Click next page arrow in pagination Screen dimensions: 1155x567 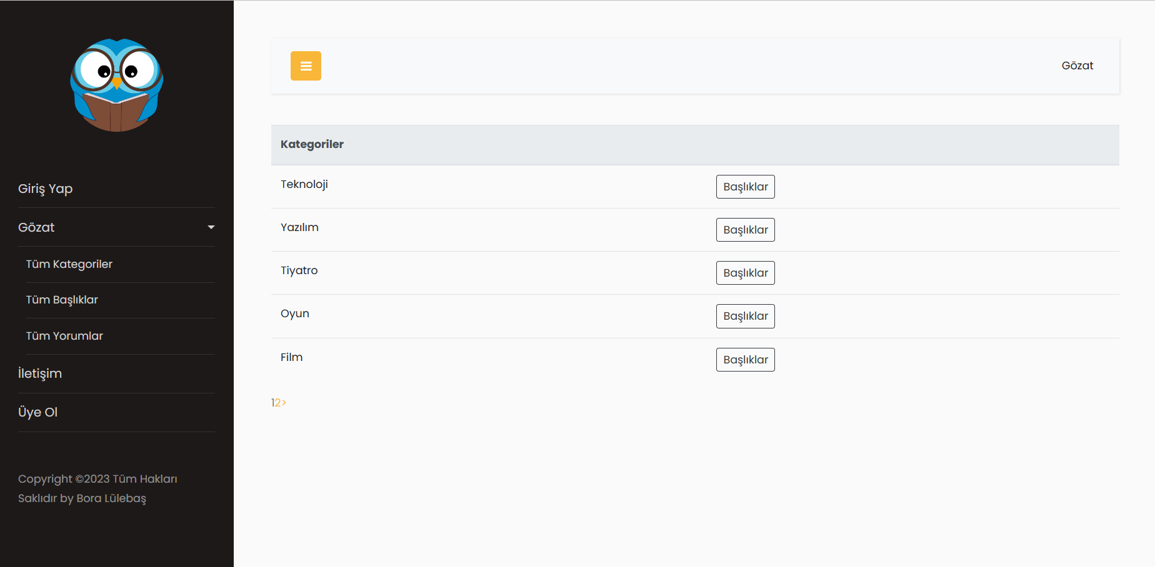click(x=284, y=403)
